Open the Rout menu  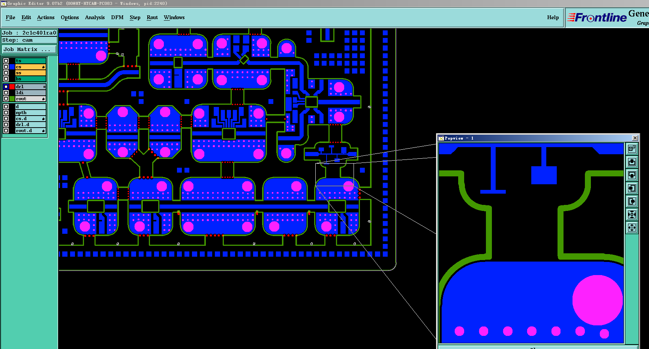(152, 17)
